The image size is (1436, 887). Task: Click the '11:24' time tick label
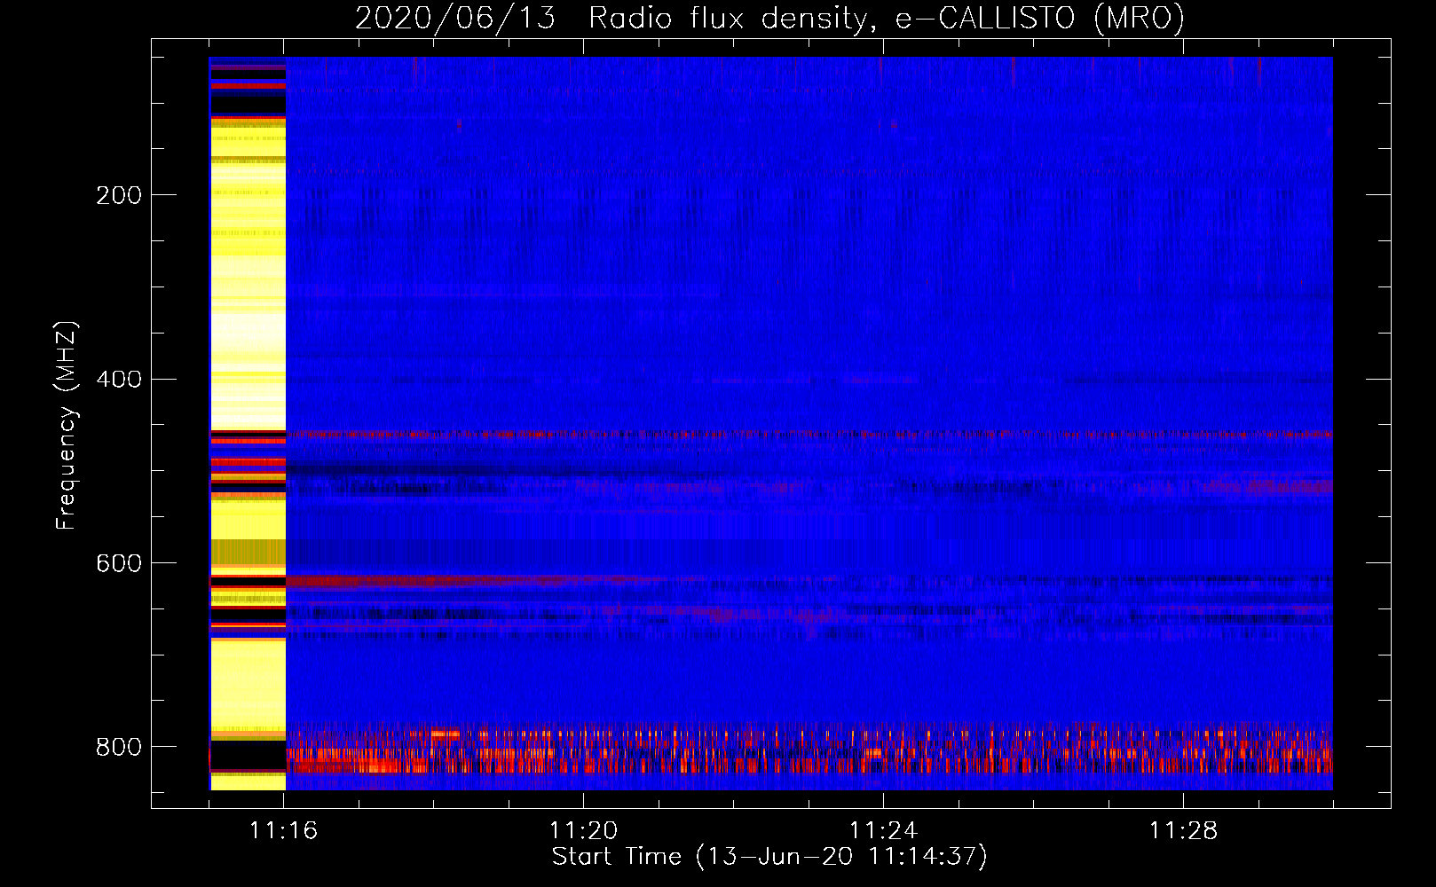[x=883, y=830]
